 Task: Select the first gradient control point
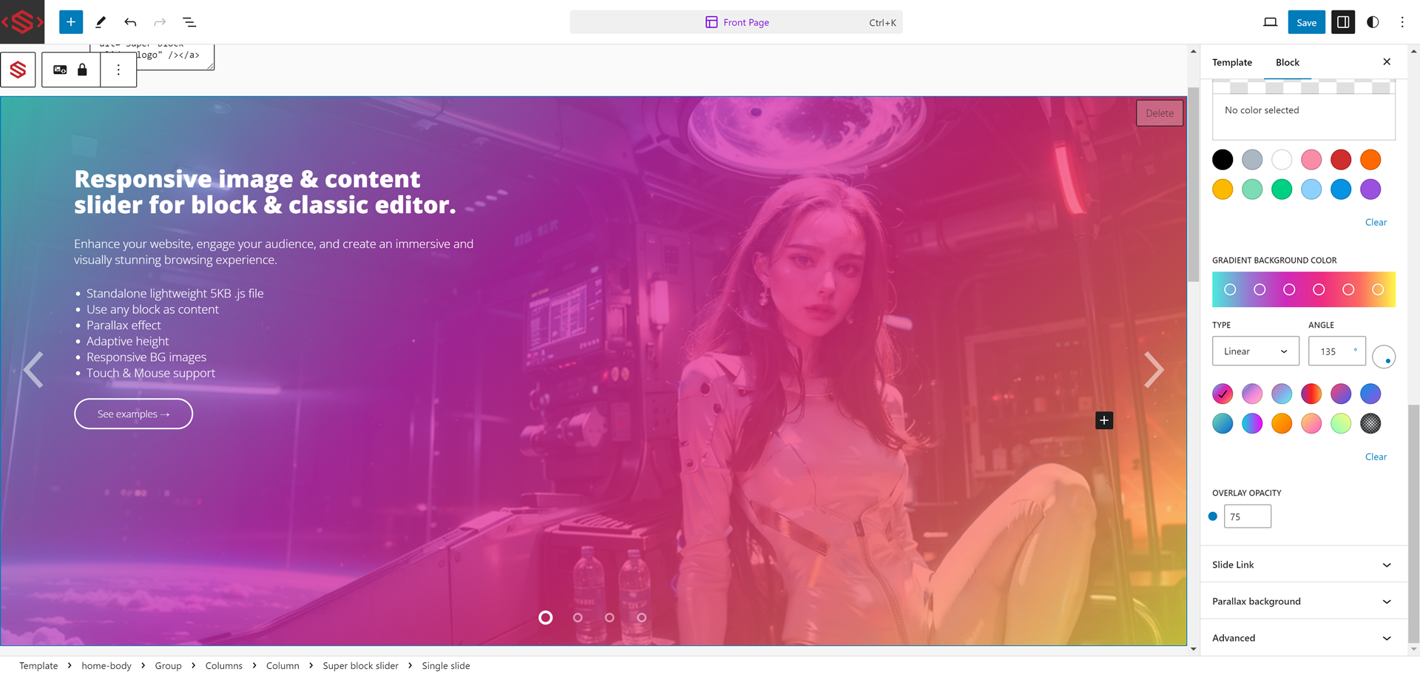[x=1230, y=290]
